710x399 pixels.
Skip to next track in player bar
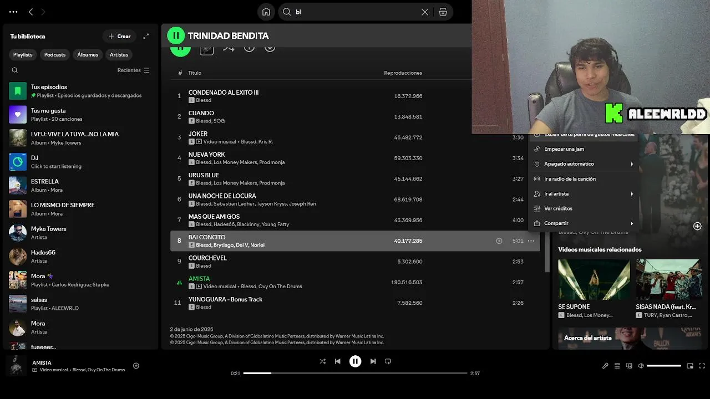(x=373, y=361)
